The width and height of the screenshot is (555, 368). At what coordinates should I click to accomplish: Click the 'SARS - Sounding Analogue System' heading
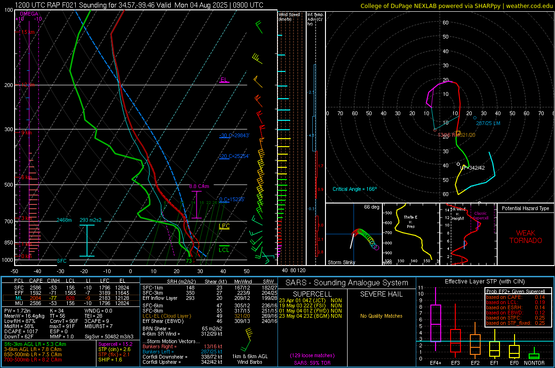click(347, 283)
